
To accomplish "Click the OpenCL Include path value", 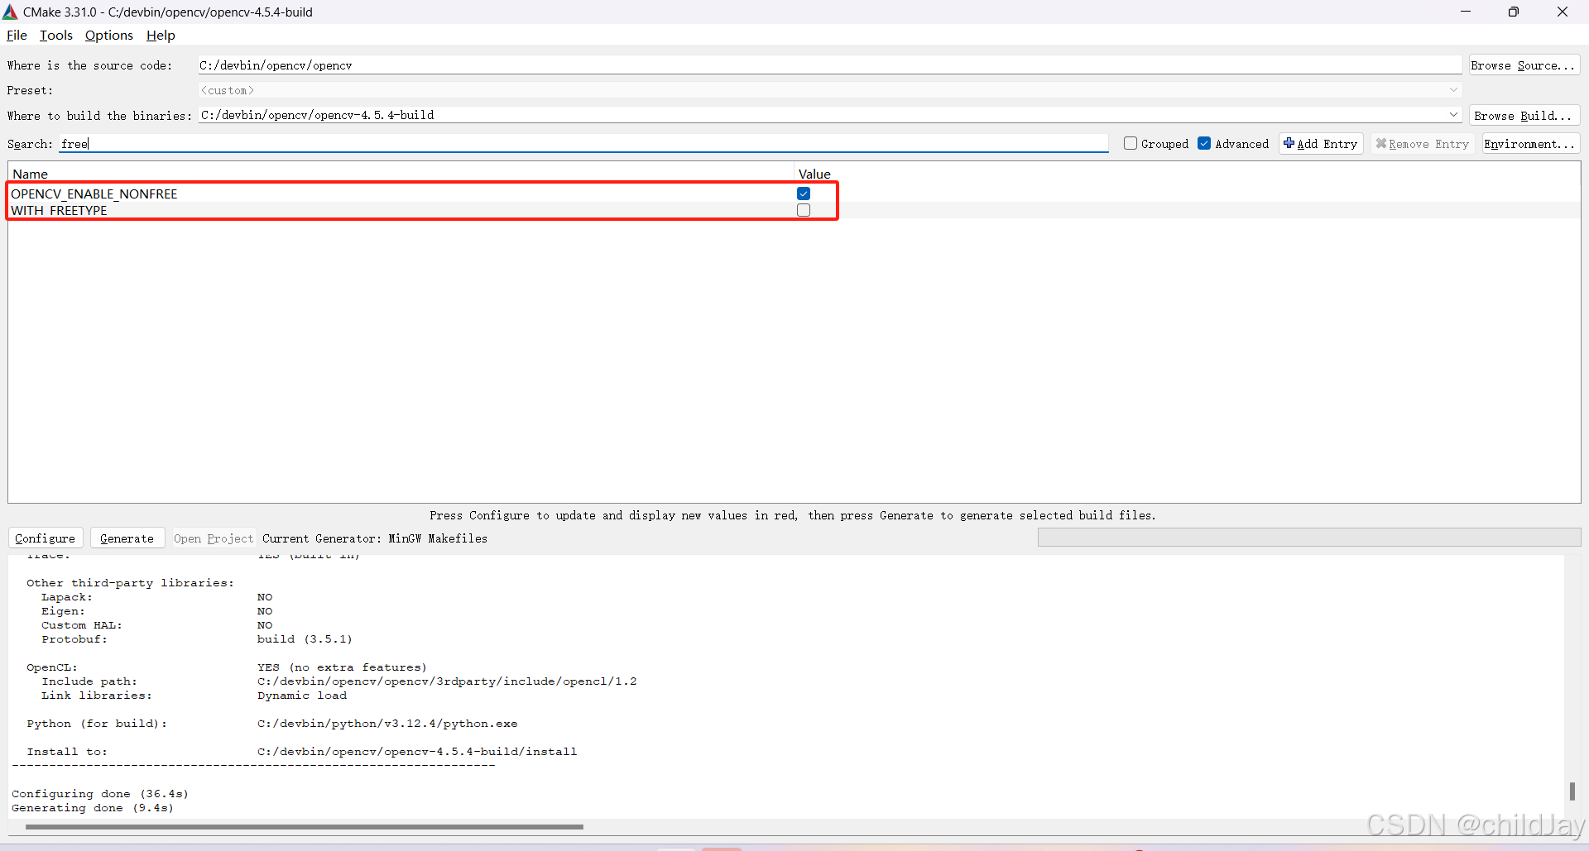I will [447, 681].
